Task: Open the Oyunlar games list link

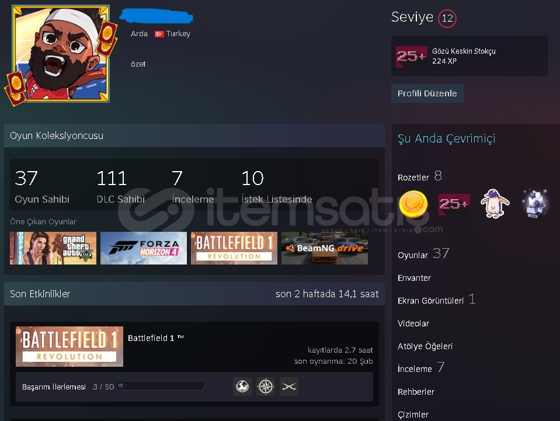Action: (x=412, y=255)
